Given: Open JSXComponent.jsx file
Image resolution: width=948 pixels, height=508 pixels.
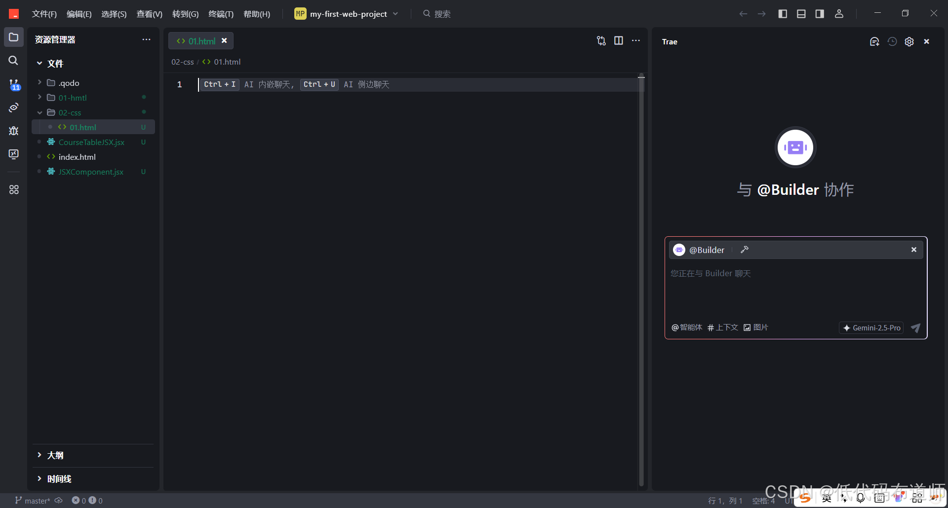Looking at the screenshot, I should coord(94,172).
